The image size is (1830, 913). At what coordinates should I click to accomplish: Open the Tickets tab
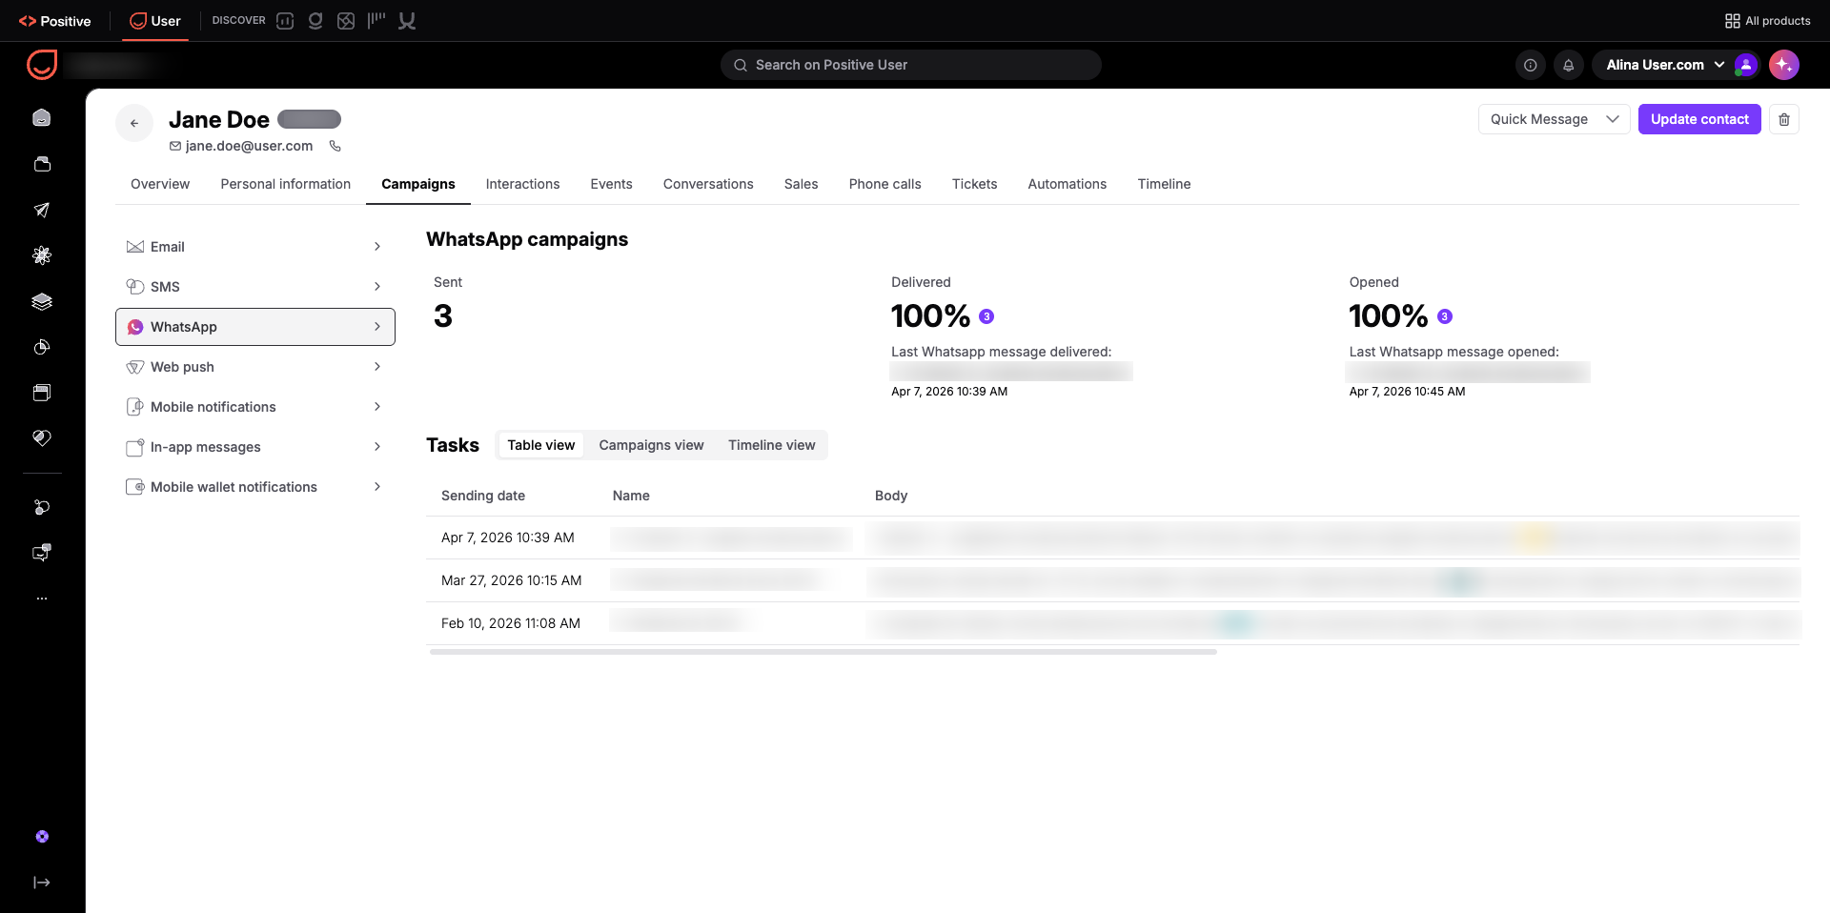pyautogui.click(x=974, y=184)
